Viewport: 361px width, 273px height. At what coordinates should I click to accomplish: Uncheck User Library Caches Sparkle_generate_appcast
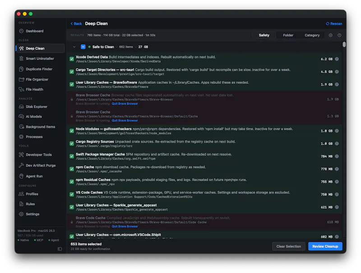click(x=72, y=207)
